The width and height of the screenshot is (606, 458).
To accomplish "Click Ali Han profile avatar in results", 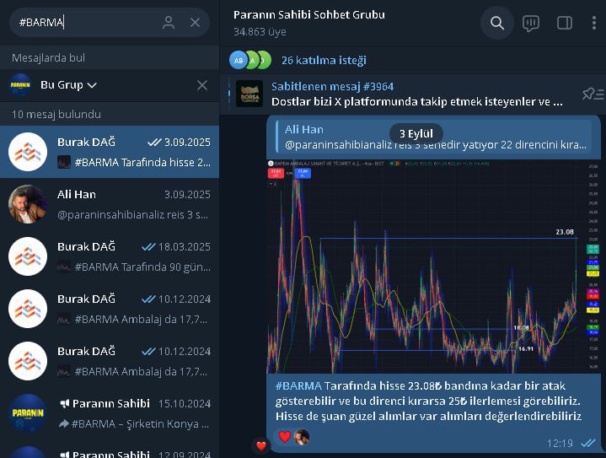I will tap(28, 204).
